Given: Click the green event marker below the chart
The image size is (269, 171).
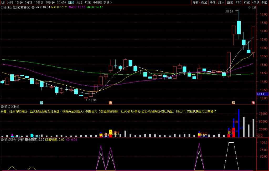Looking at the screenshot, I should pyautogui.click(x=41, y=102).
